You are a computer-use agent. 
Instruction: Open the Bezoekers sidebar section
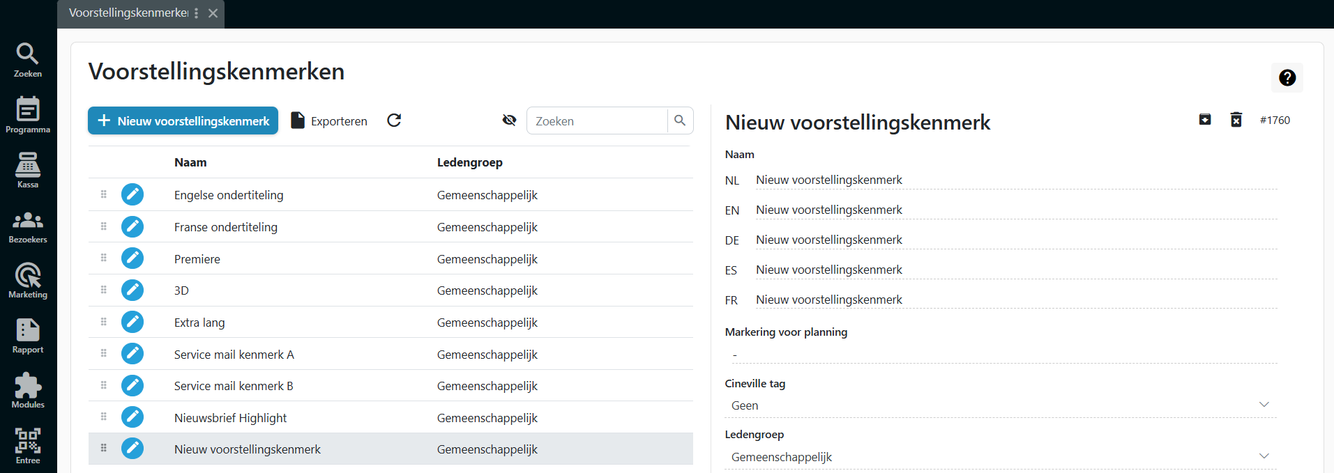tap(28, 226)
